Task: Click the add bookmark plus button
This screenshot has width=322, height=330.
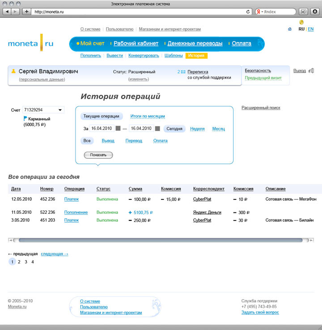Action: pyautogui.click(x=26, y=12)
